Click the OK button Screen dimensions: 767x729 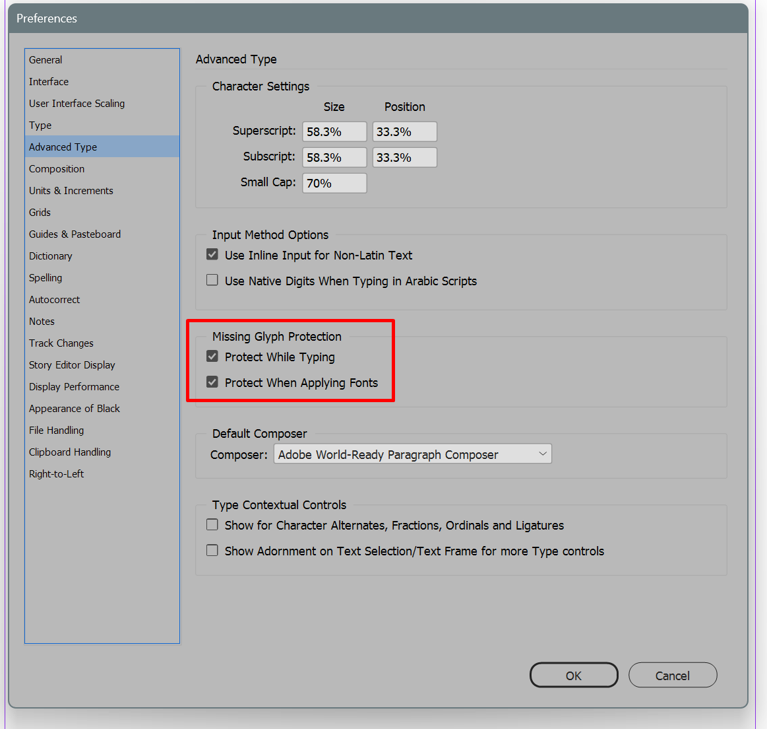[x=574, y=675]
